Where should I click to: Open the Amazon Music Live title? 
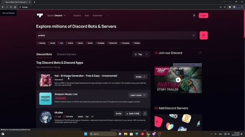tap(66, 94)
